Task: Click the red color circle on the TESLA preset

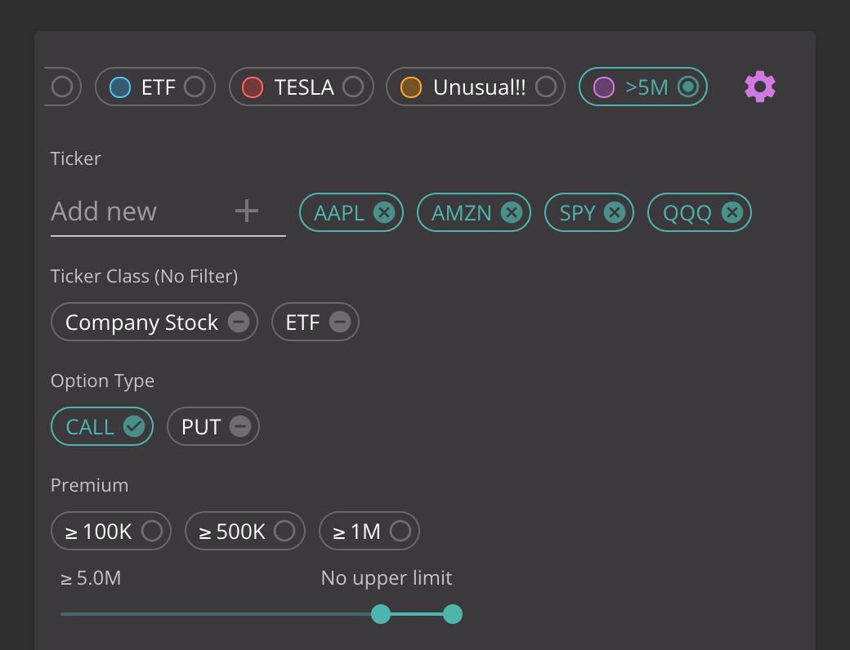Action: click(x=252, y=87)
